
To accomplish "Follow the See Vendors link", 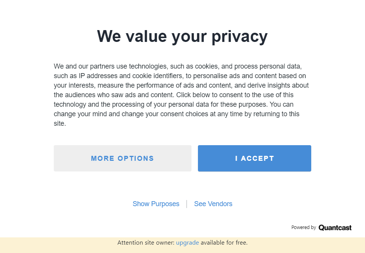I will coord(213,204).
